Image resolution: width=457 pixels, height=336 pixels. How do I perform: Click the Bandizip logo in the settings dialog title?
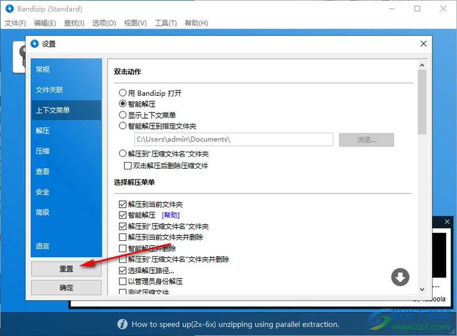coord(34,44)
